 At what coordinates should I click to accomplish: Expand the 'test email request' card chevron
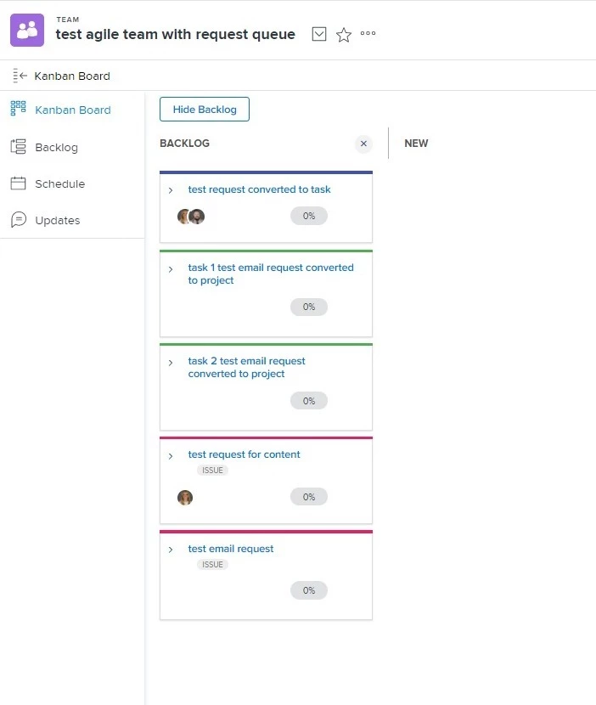(171, 550)
